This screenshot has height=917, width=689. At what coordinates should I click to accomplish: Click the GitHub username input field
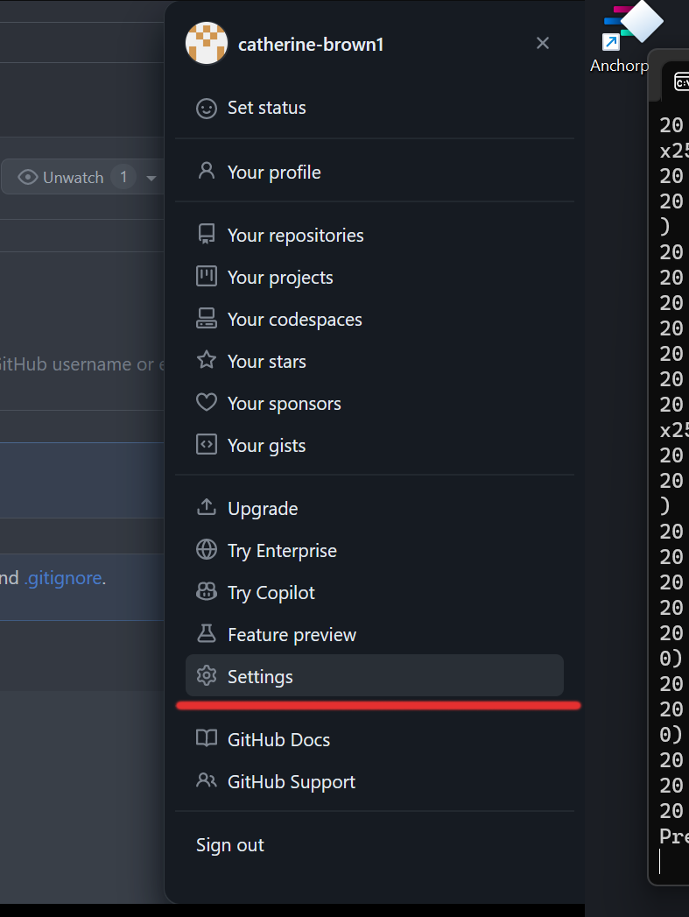tap(70, 364)
